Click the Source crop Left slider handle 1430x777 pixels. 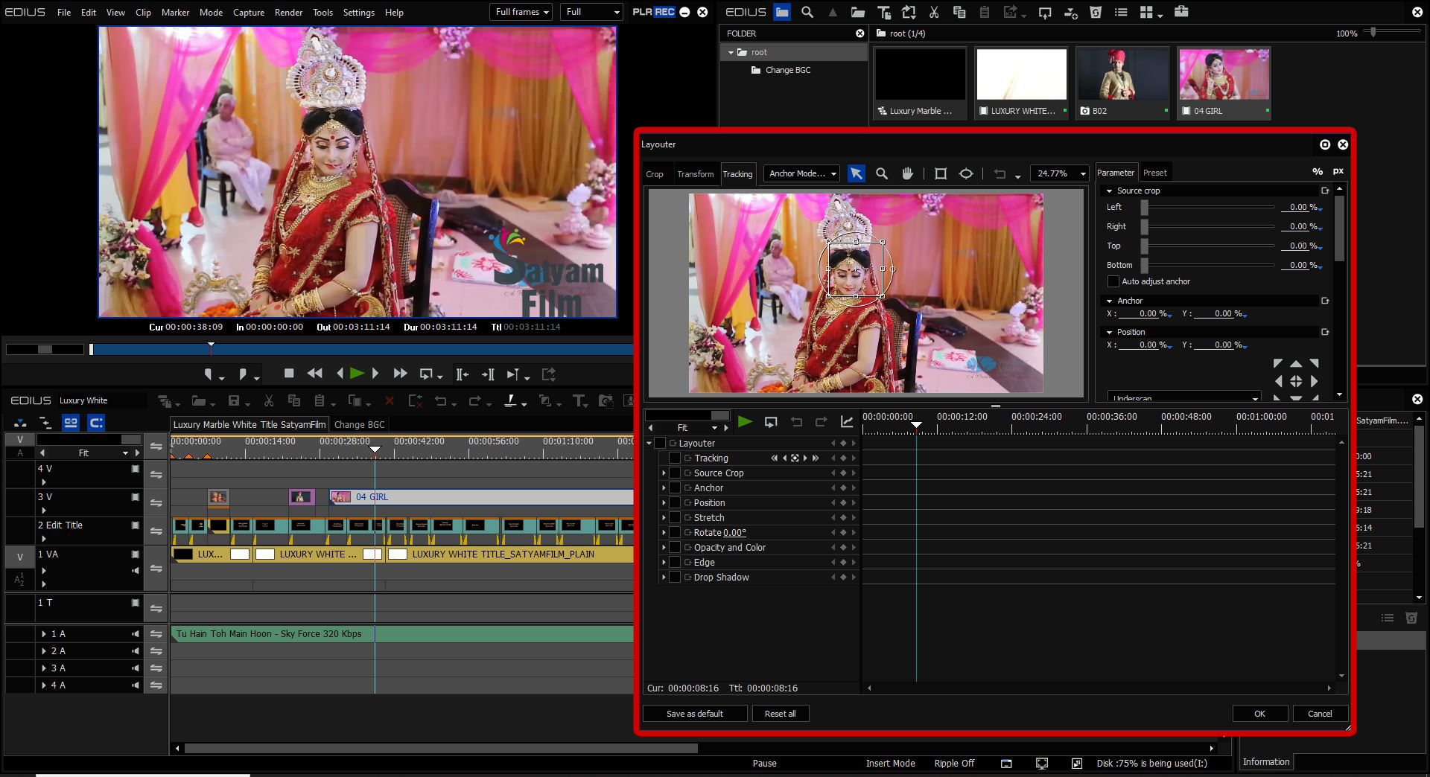pyautogui.click(x=1145, y=208)
